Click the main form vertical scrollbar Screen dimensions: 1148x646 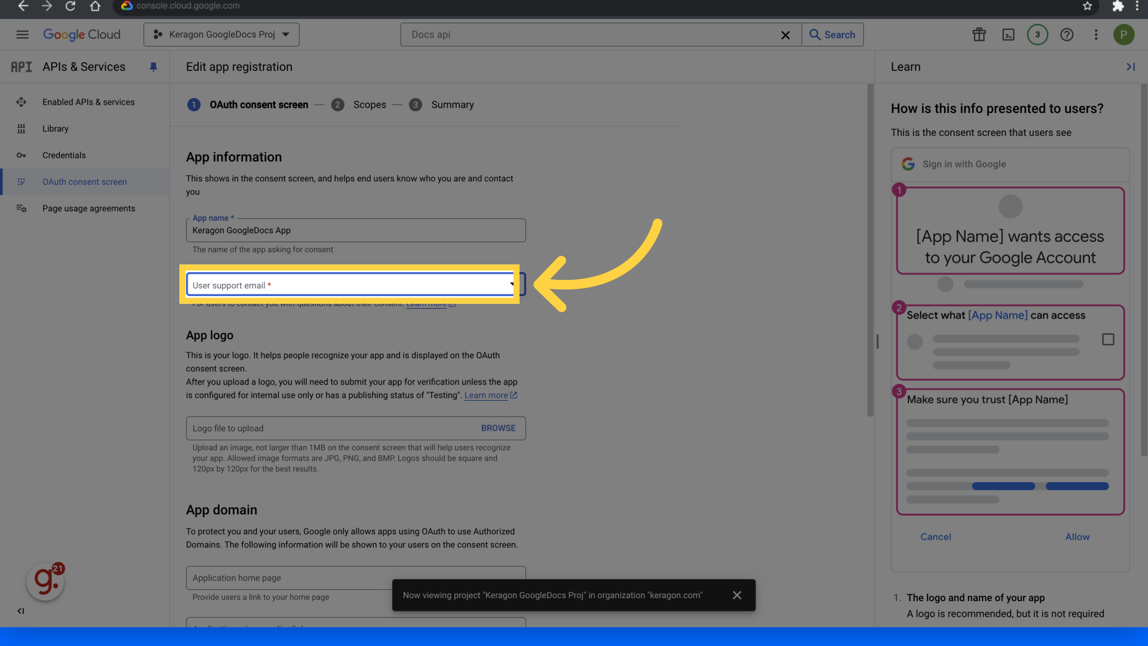871,250
